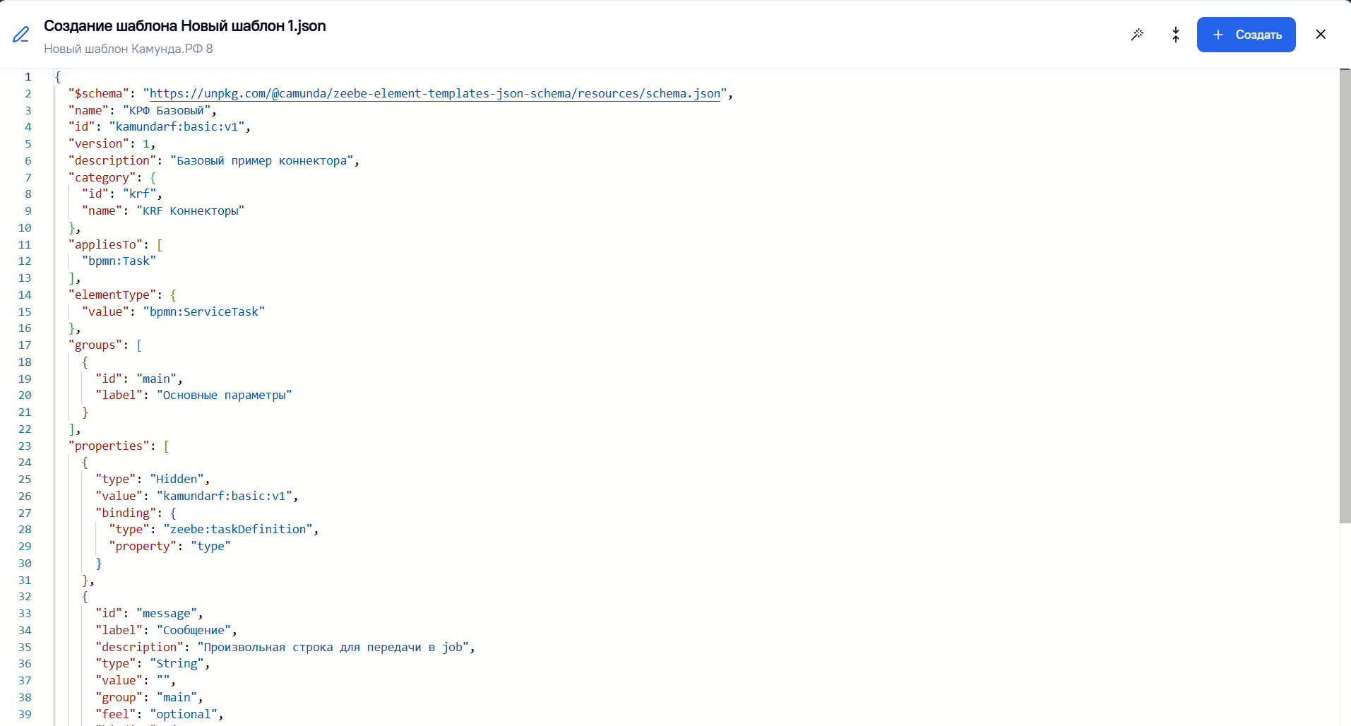Click the "bpmn:Task" value
1351x726 pixels.
coord(119,261)
